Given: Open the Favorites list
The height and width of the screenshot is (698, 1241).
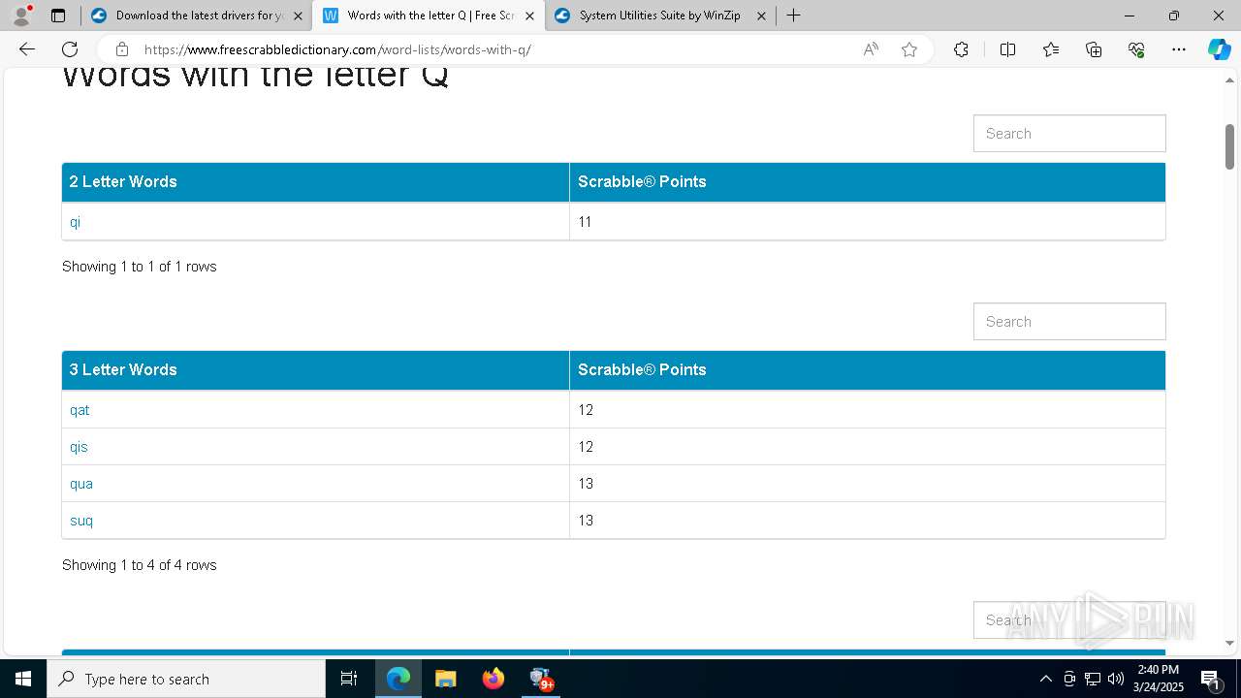Looking at the screenshot, I should [x=1051, y=49].
